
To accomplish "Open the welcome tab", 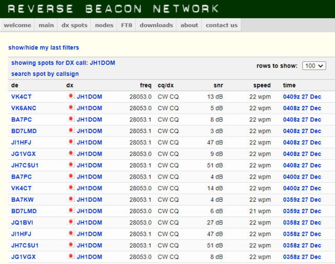I will pyautogui.click(x=17, y=25).
